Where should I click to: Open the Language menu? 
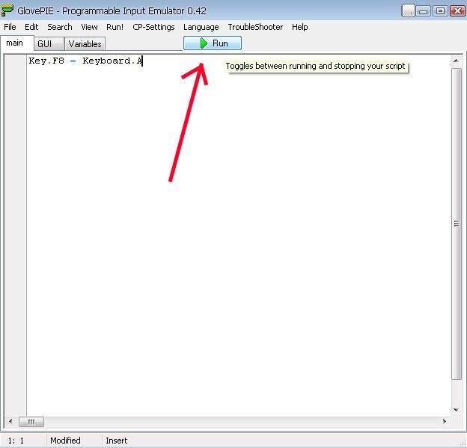pos(201,27)
